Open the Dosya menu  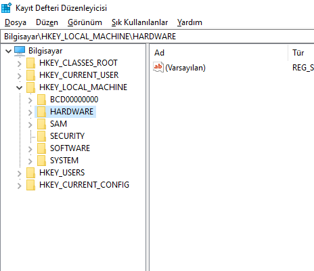coord(16,22)
